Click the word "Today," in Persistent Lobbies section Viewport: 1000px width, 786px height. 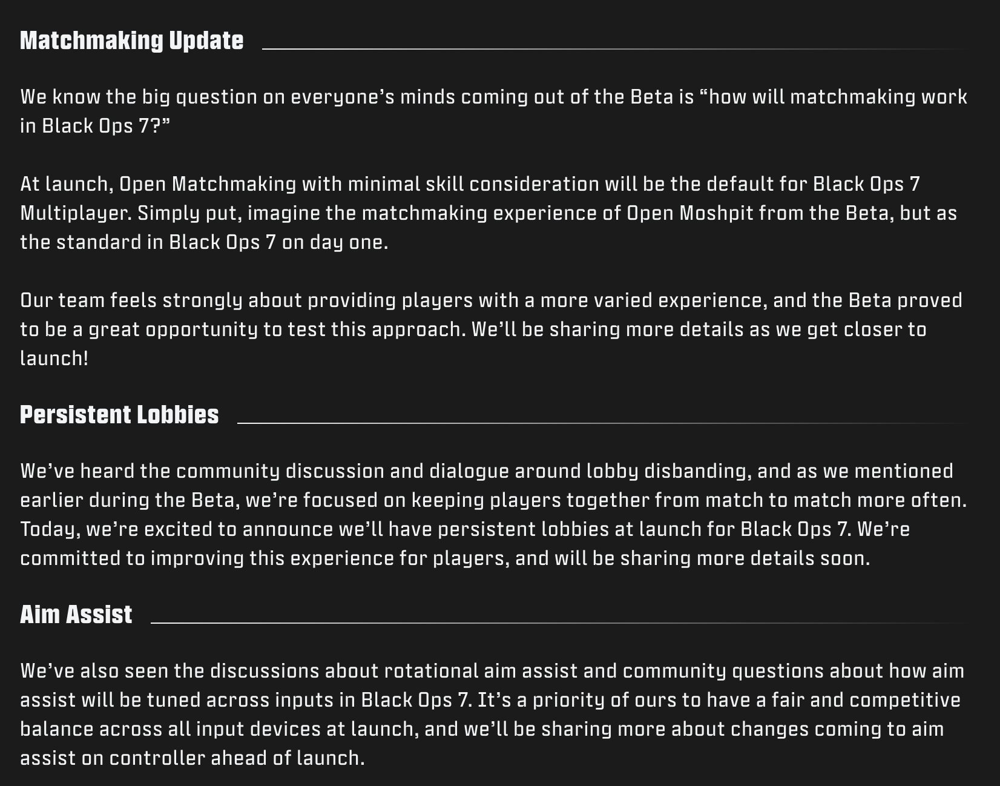click(x=50, y=529)
